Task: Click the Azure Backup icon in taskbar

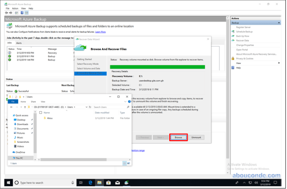Action: point(126,183)
